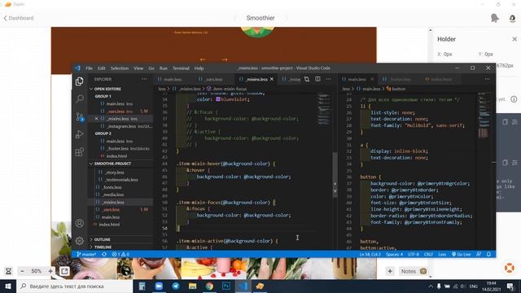Viewport: 521px width, 293px height.
Task: Open the File menu
Action: click(89, 68)
